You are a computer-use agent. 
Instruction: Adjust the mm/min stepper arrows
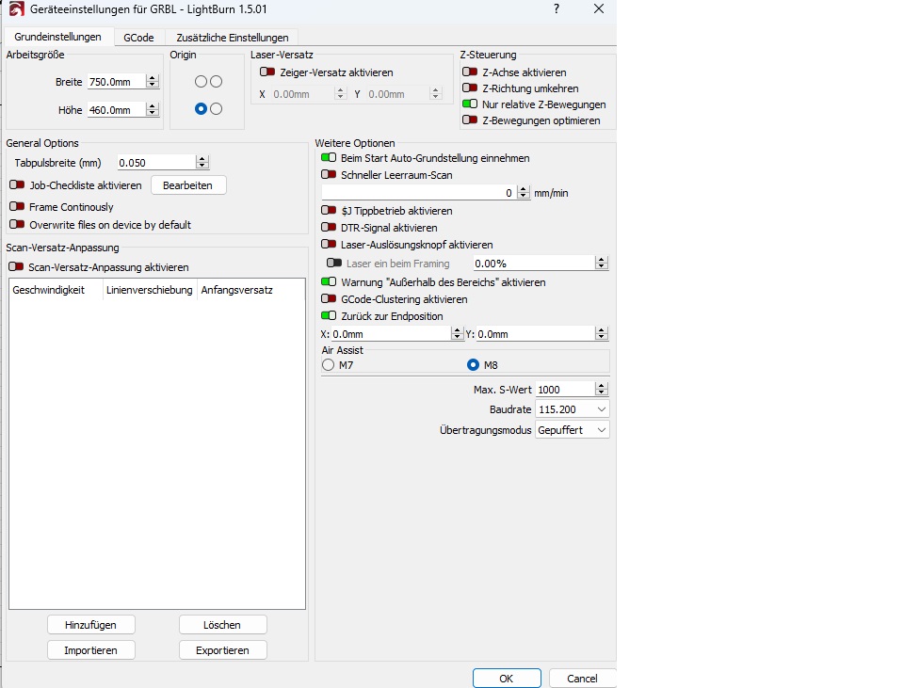(523, 193)
